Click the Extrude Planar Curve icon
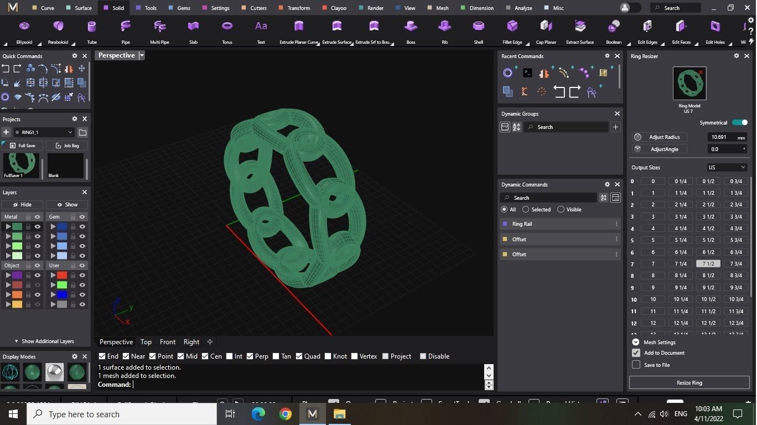 299,27
